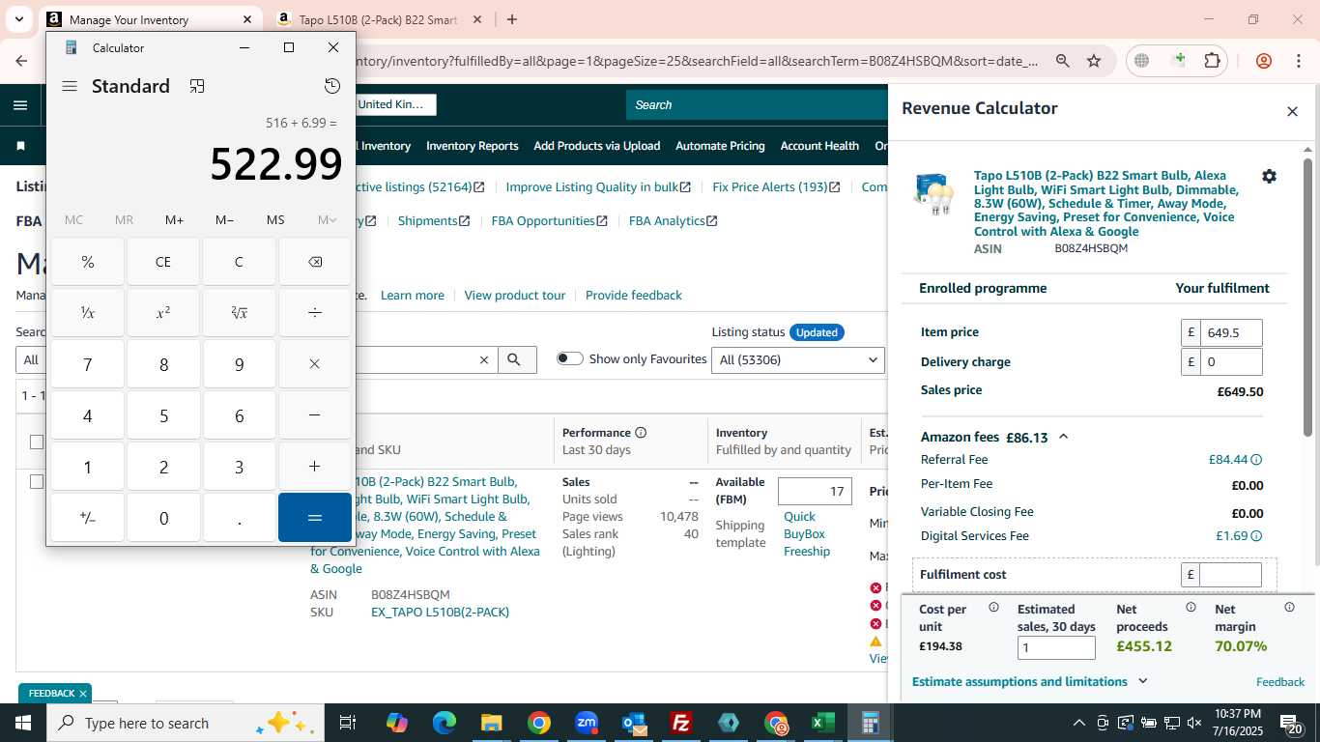Open Improve Listing Quality in bulk link
The height and width of the screenshot is (742, 1320).
pos(598,186)
